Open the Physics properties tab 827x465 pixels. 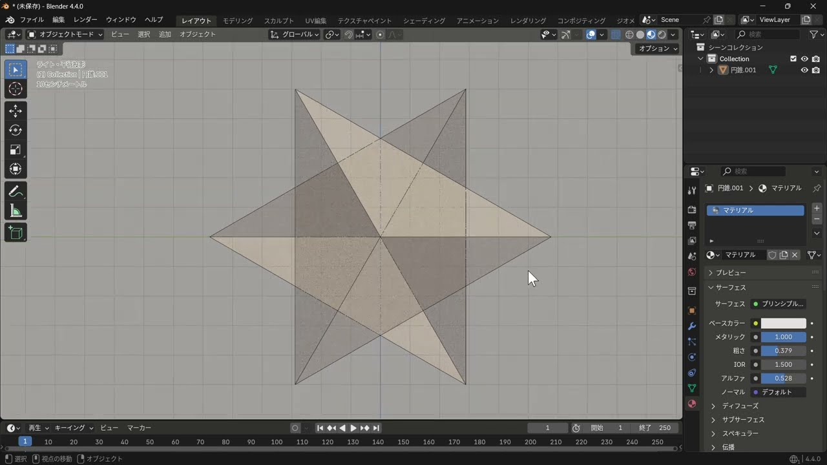(692, 357)
